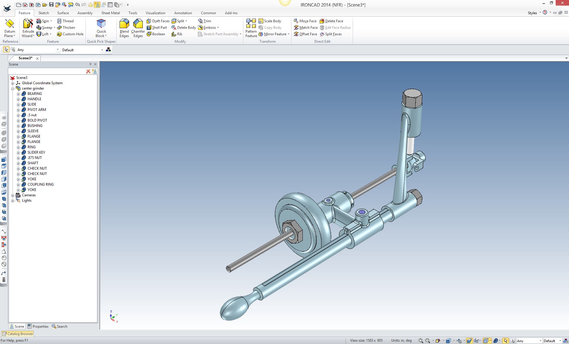Toggle the Scene panel pin
Image resolution: width=569 pixels, height=344 pixels.
pos(90,64)
